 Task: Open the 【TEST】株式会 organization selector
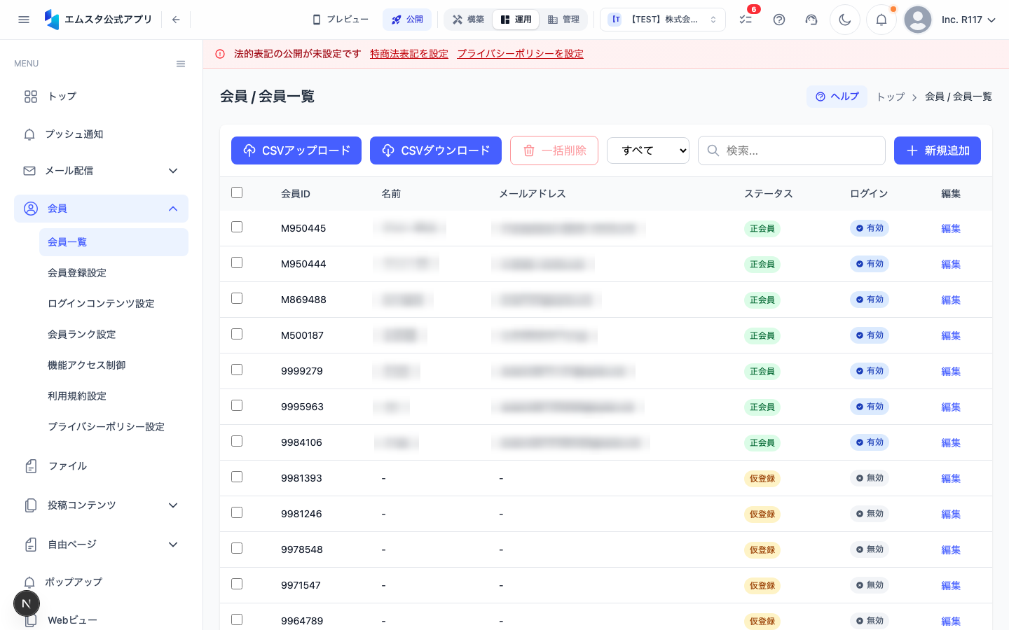663,20
